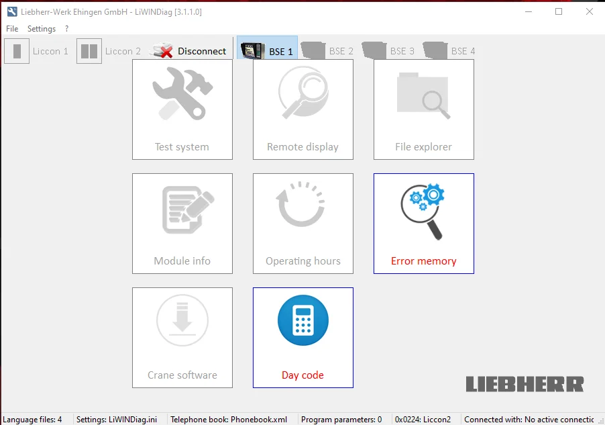The image size is (605, 425).
Task: Click 'Settings: LiWINDiag.ini' status entry
Action: 117,420
